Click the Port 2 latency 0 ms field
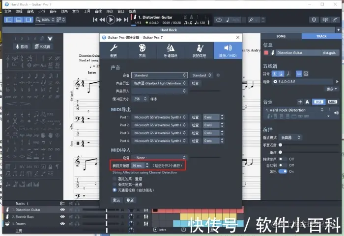344x236 pixels. (x=211, y=125)
